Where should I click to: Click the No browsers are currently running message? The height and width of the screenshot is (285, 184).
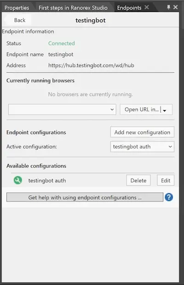pos(90,95)
